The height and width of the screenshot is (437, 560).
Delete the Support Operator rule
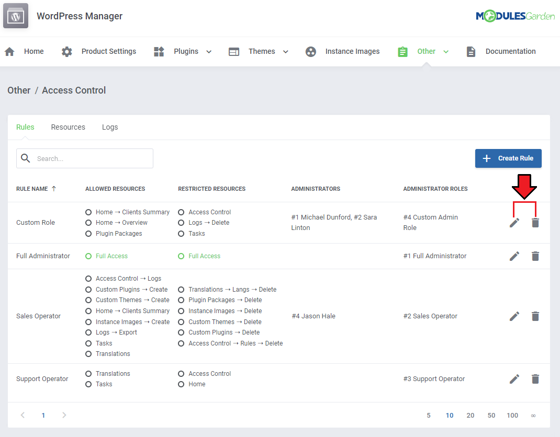click(535, 379)
